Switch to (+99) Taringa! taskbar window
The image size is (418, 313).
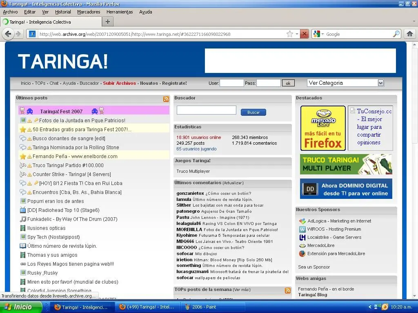[148, 307]
